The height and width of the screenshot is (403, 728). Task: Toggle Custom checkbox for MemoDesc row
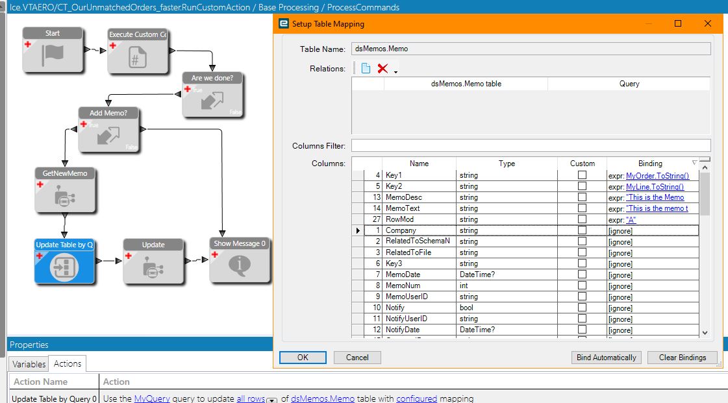582,197
